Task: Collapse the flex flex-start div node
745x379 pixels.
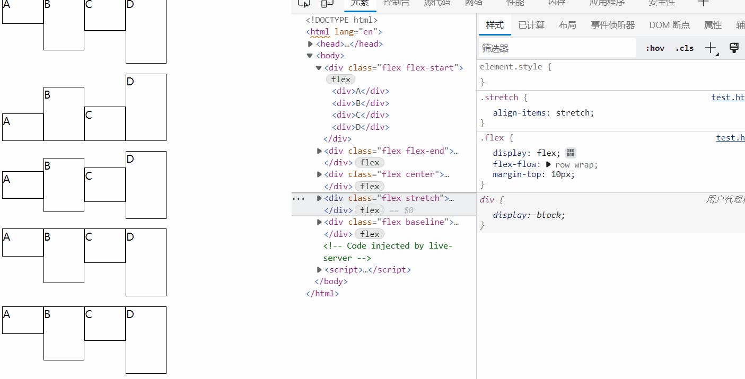Action: [319, 68]
